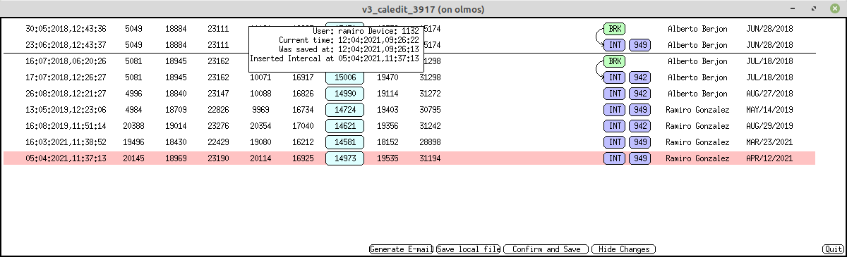Viewport: 847px width, 257px height.
Task: Click value 4996 in 26:08:2018 row
Action: [x=133, y=94]
